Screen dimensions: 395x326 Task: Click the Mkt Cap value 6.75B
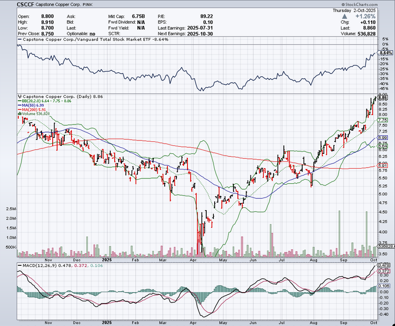pyautogui.click(x=138, y=17)
